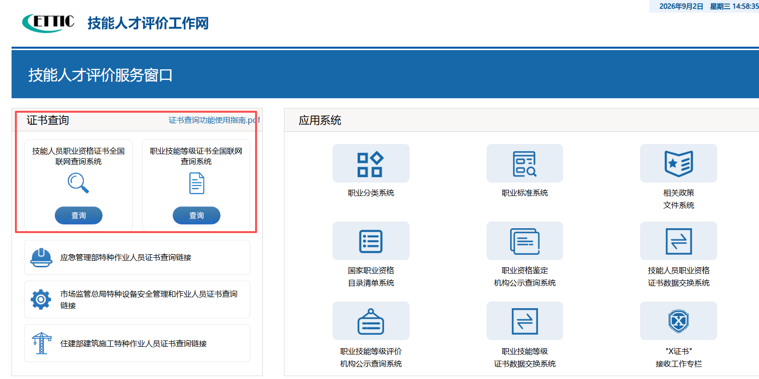Screen dimensions: 759x379
Task: Open the 职业标准系统 icon
Action: click(525, 164)
